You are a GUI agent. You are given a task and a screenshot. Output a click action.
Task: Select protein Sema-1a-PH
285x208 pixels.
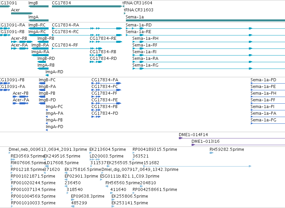pos(268,97)
